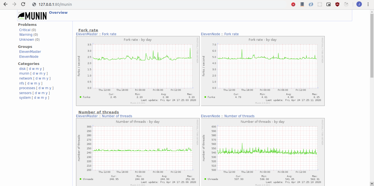
Task: Click the red record extension icon
Action: [x=293, y=4]
